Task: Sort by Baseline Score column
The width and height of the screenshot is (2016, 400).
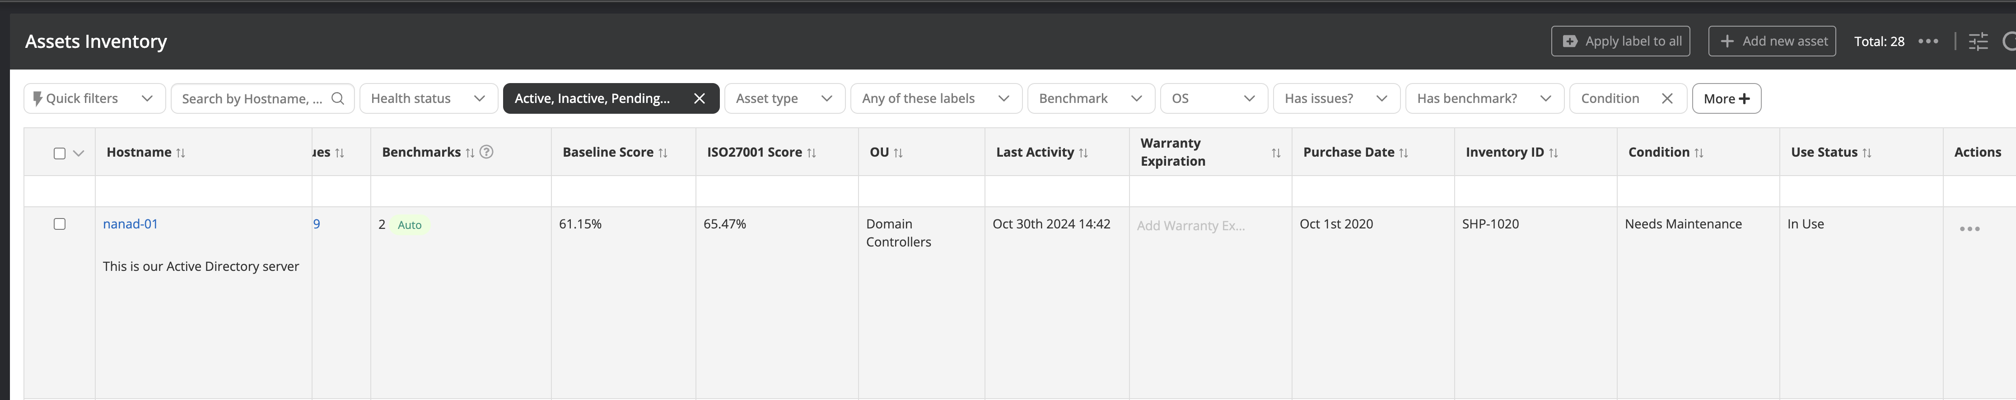Action: click(x=663, y=153)
